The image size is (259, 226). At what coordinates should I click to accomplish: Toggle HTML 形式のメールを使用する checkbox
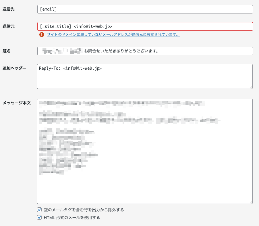tap(39, 217)
